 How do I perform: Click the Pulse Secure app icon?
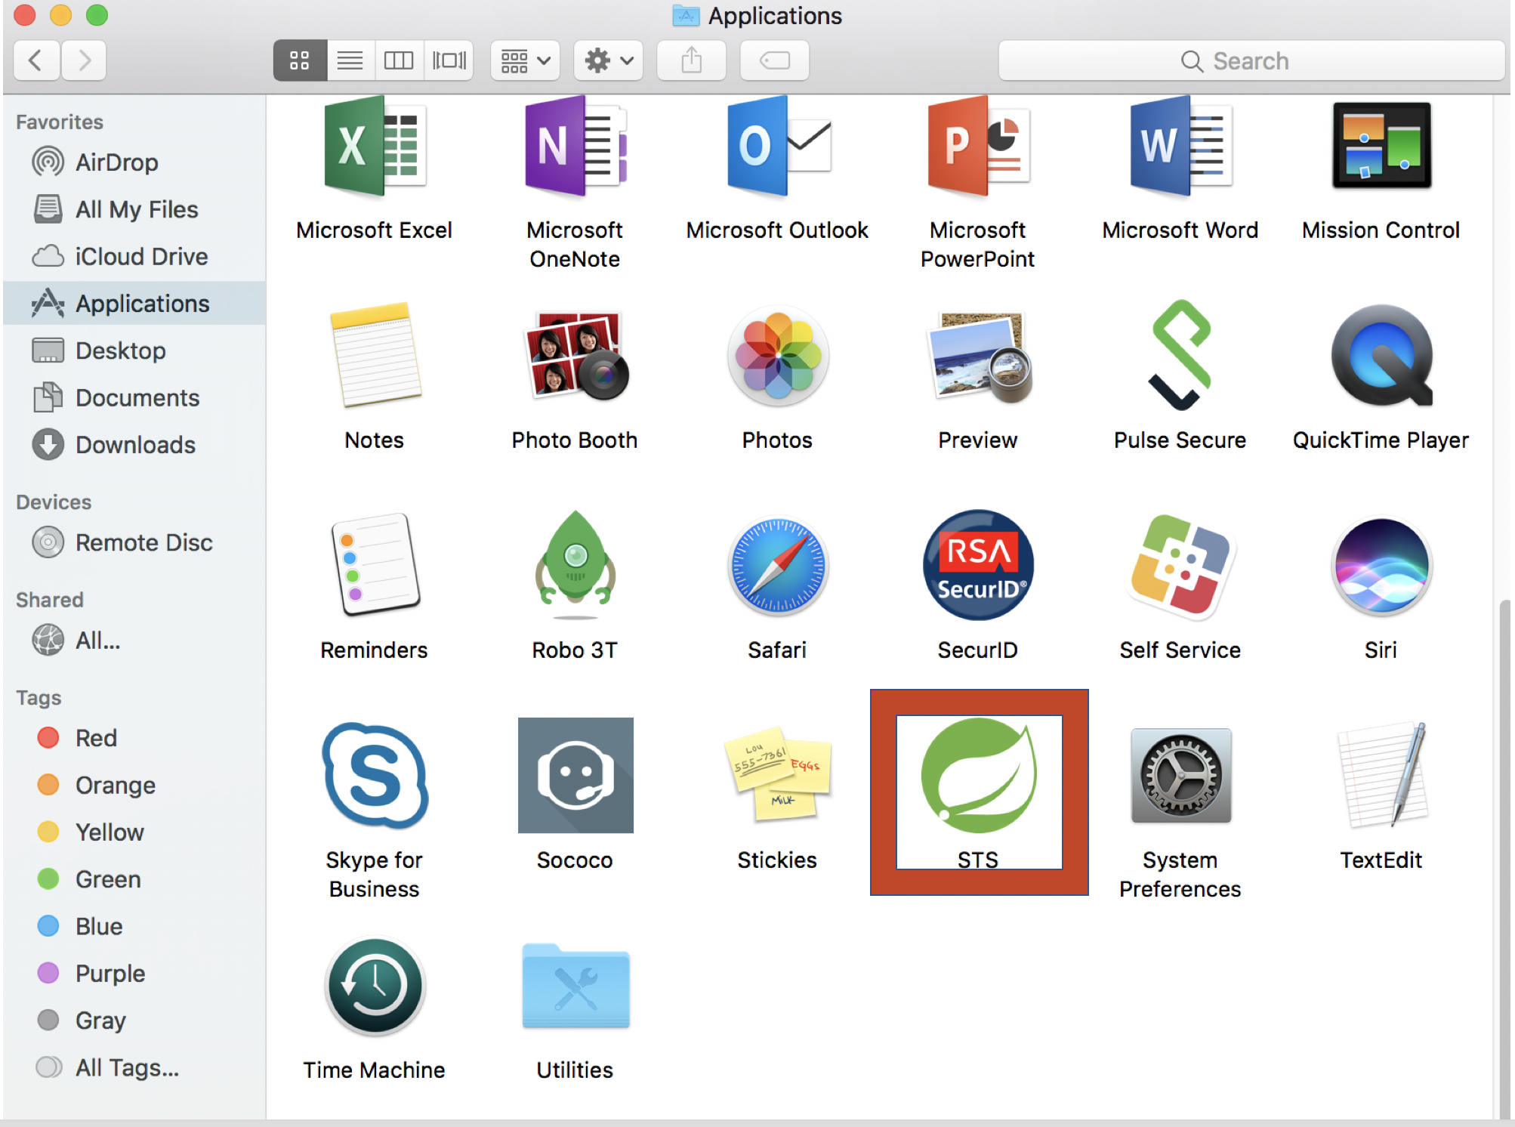point(1180,357)
